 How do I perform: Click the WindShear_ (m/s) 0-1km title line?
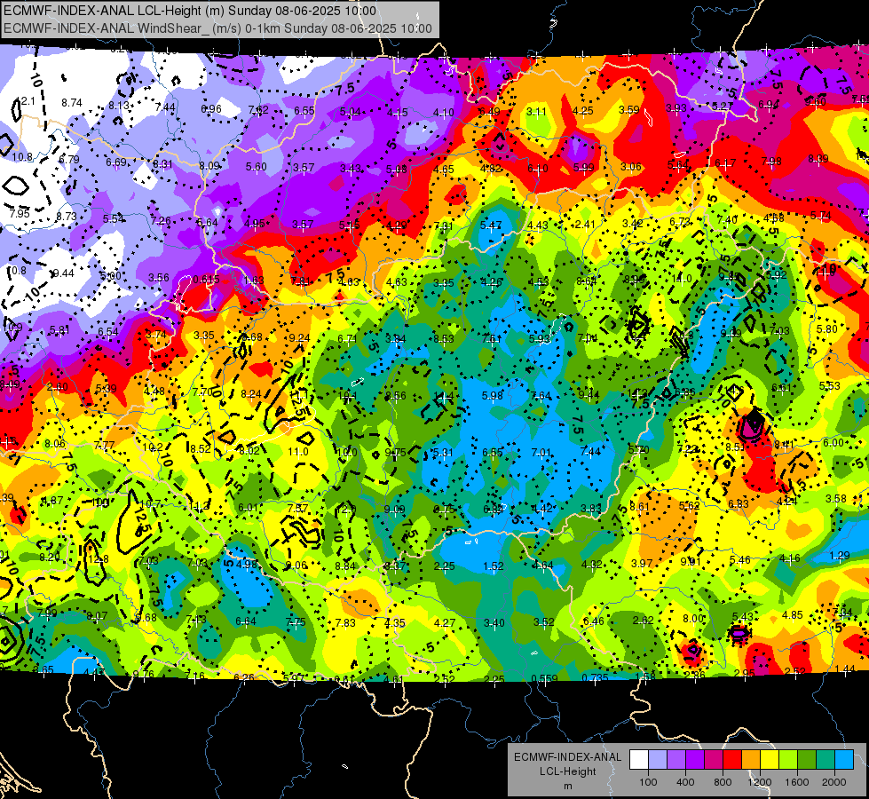pos(217,28)
